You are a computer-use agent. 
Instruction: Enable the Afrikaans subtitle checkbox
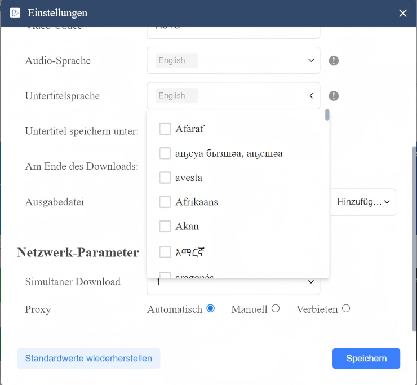pos(165,202)
